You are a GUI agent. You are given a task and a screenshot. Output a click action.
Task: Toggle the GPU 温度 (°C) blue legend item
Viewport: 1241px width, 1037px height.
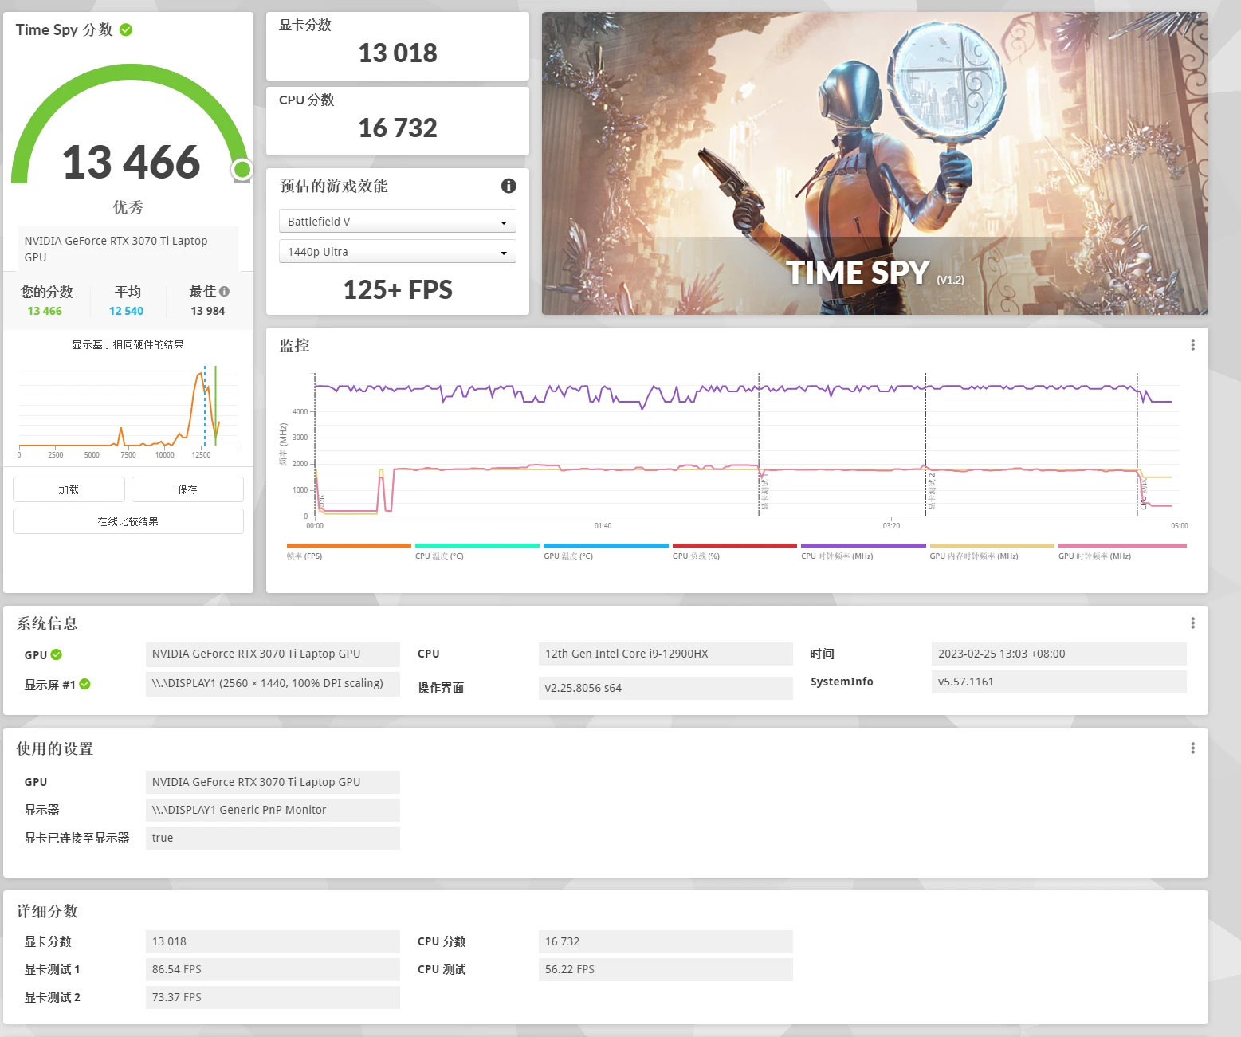pyautogui.click(x=606, y=552)
